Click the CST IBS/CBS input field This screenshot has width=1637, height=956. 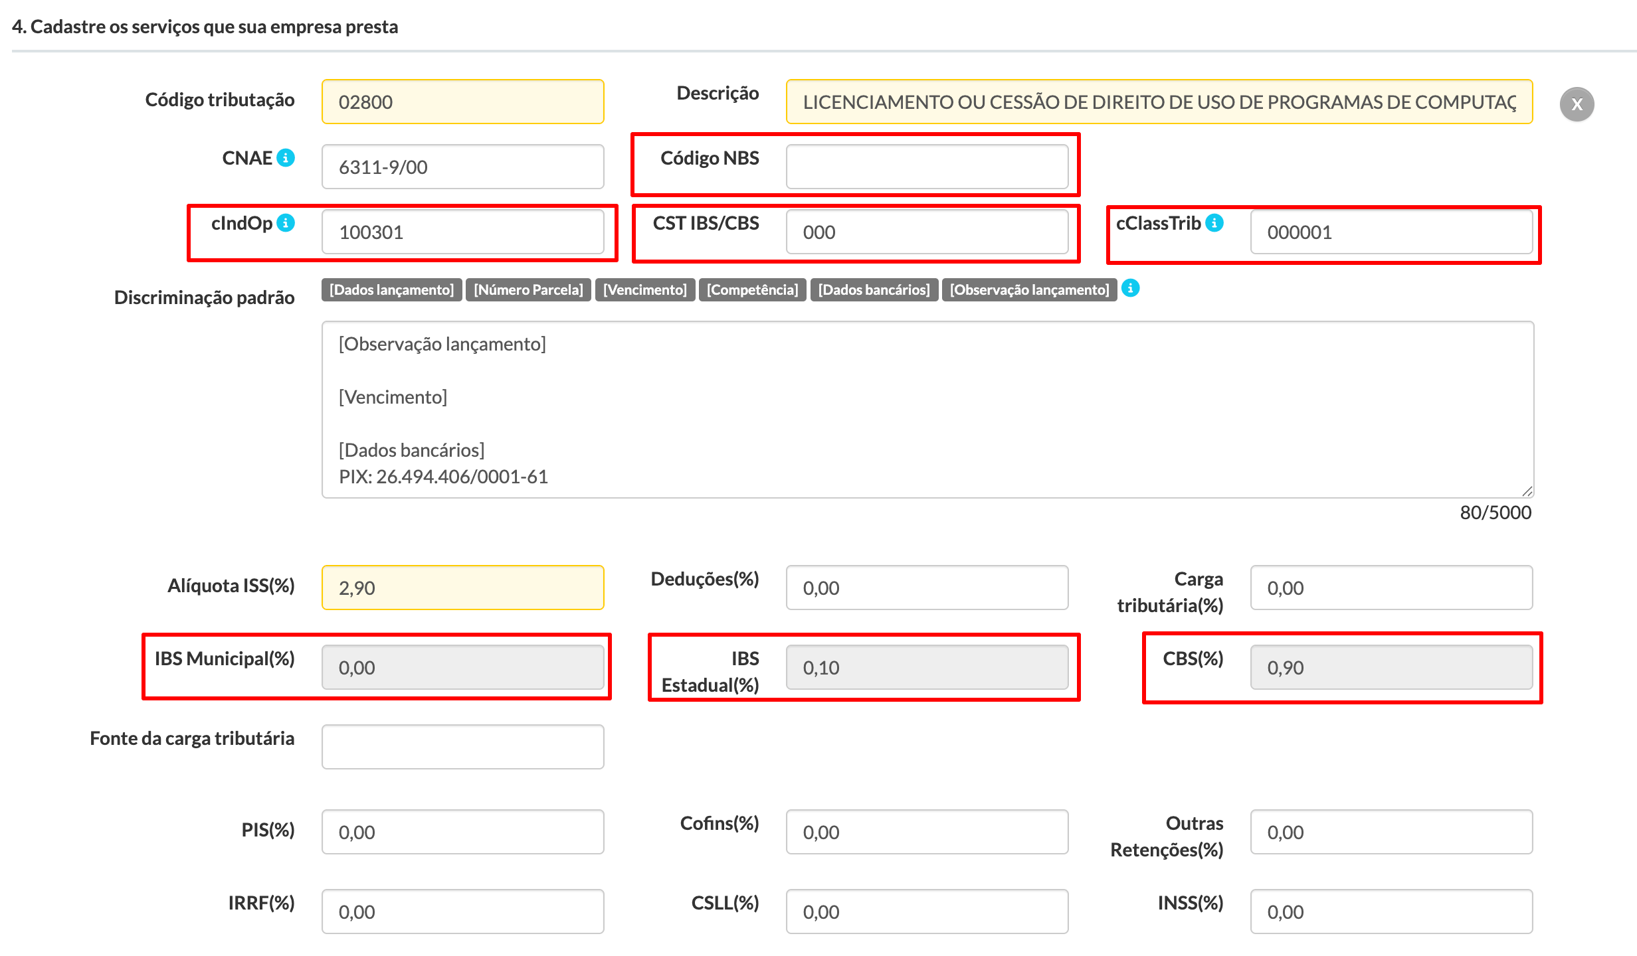click(927, 232)
